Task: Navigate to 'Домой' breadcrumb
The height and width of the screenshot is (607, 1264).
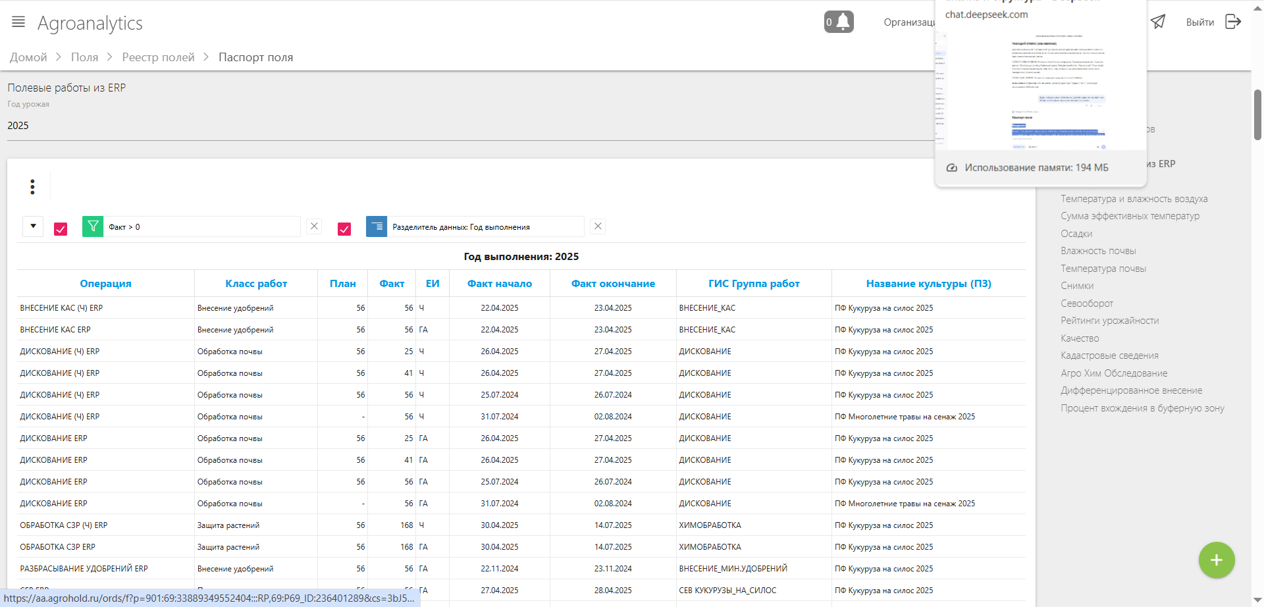Action: tap(28, 57)
